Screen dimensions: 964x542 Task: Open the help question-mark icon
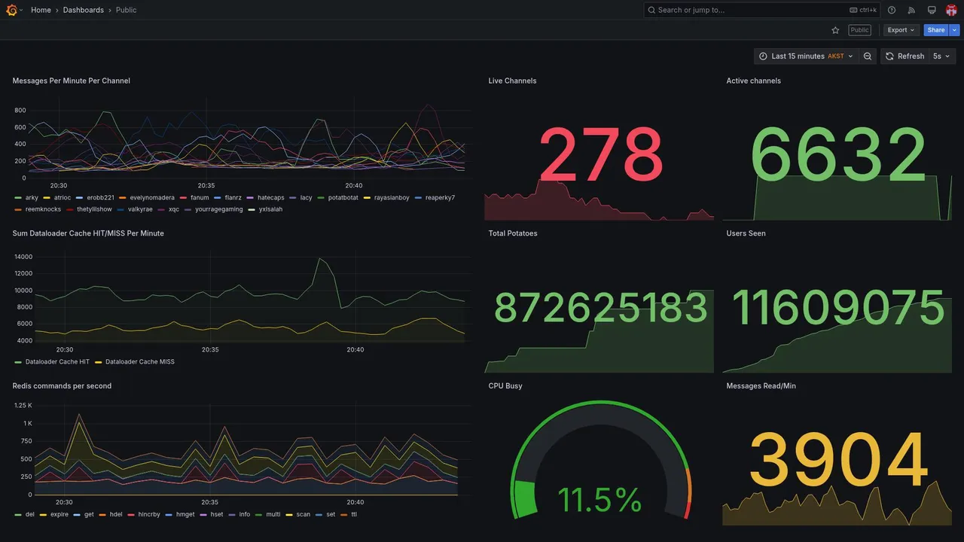coord(892,10)
